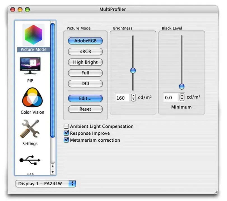Click the black level field showing 0.0
Viewport: 227px width, 201px height.
pos(171,97)
